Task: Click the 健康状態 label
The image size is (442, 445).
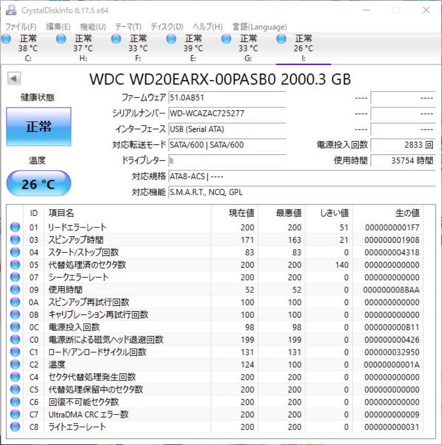Action: pos(37,98)
